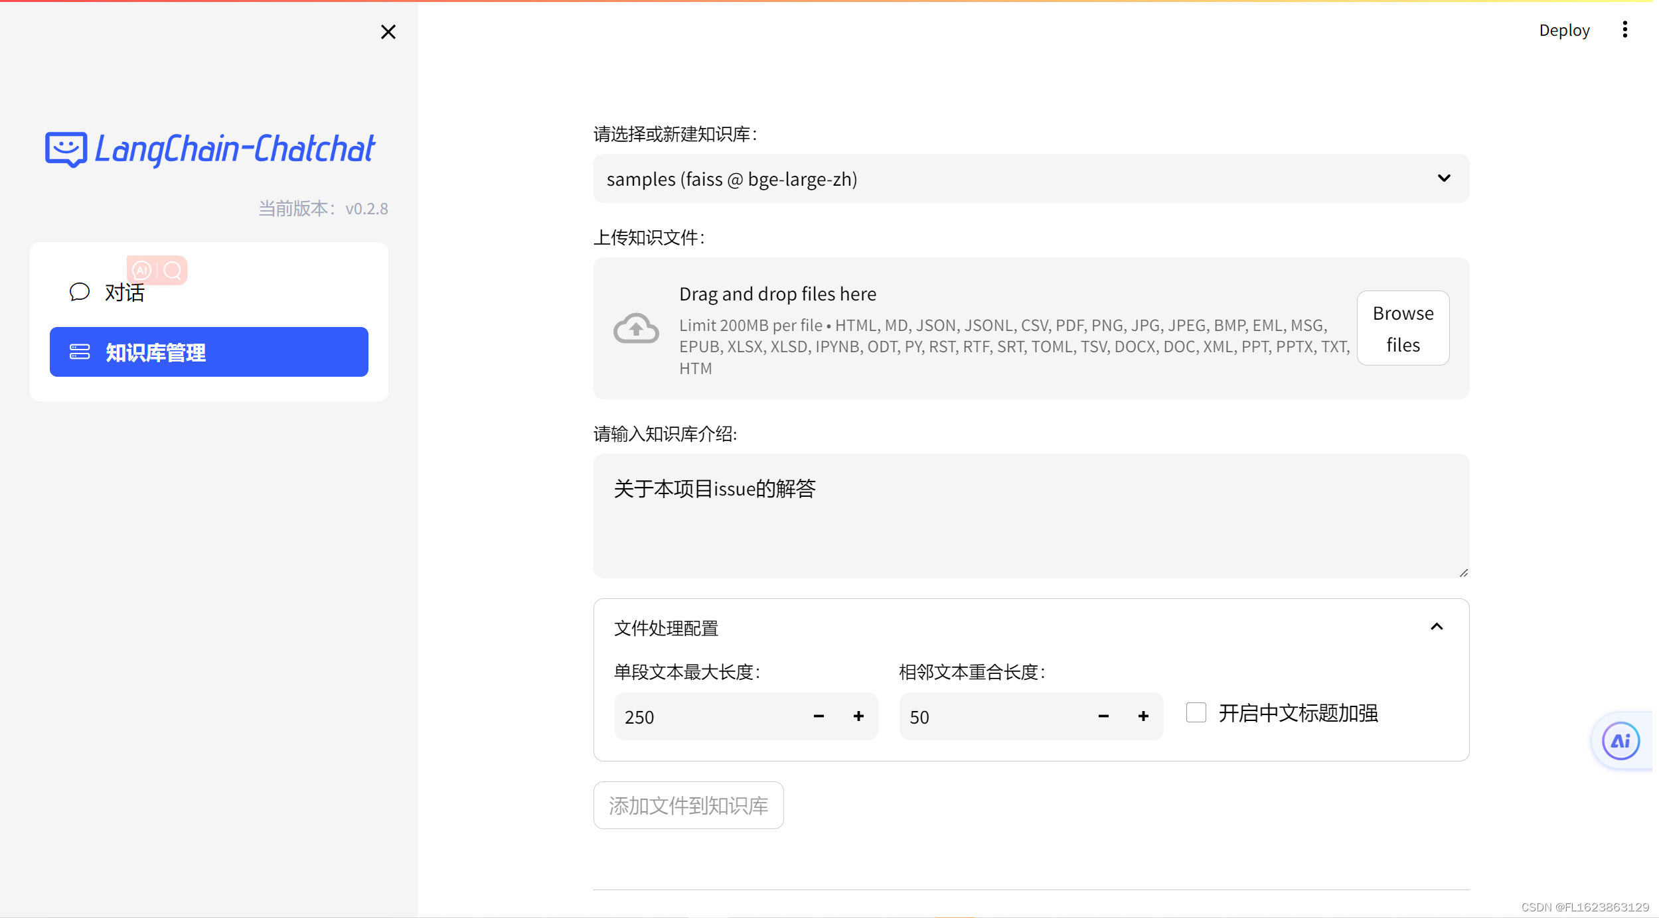The width and height of the screenshot is (1659, 918).
Task: Click the search/query icon in sidebar header
Action: (x=172, y=270)
